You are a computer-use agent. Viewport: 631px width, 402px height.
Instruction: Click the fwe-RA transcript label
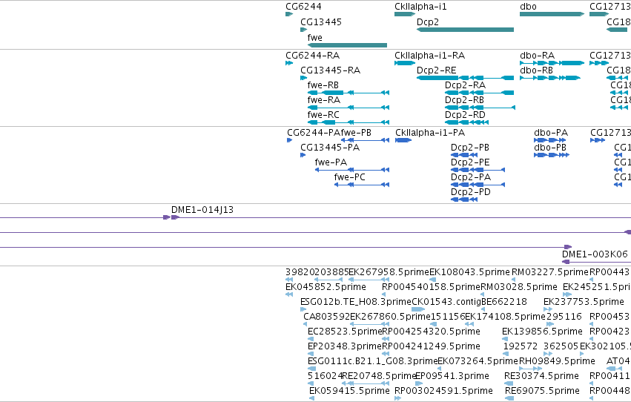323,100
